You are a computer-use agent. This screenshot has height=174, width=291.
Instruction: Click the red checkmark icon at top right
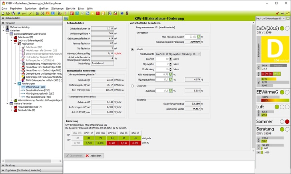(x=277, y=13)
